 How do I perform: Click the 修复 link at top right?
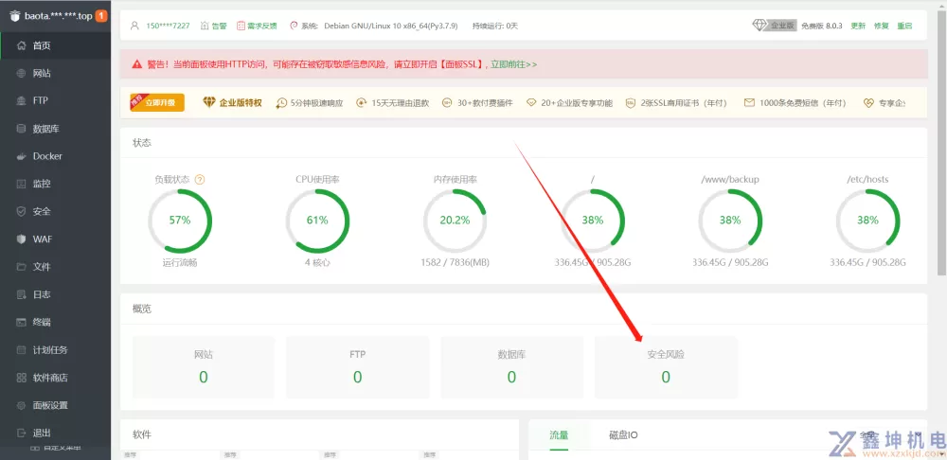click(881, 26)
